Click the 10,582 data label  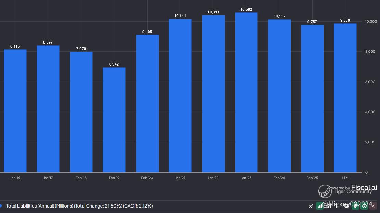pos(246,10)
